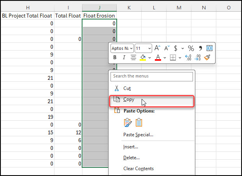Click the cell with value 19
The image size is (242, 176).
(28, 117)
